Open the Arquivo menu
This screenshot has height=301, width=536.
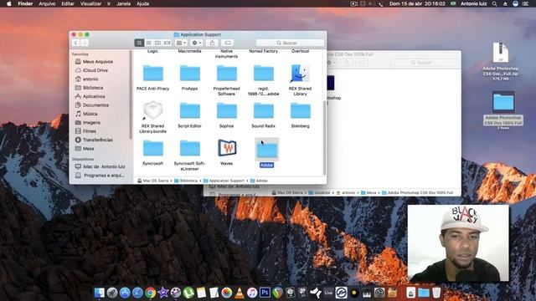click(x=47, y=3)
